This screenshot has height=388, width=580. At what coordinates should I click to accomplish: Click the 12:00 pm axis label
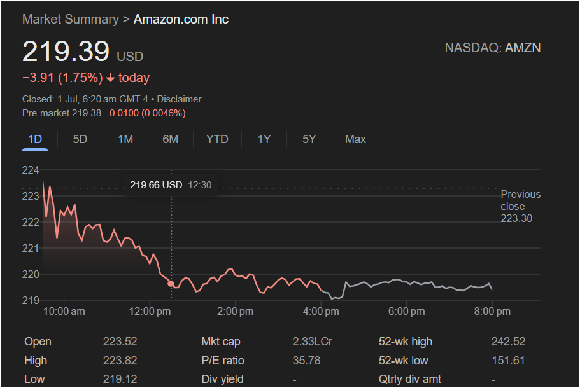click(150, 311)
